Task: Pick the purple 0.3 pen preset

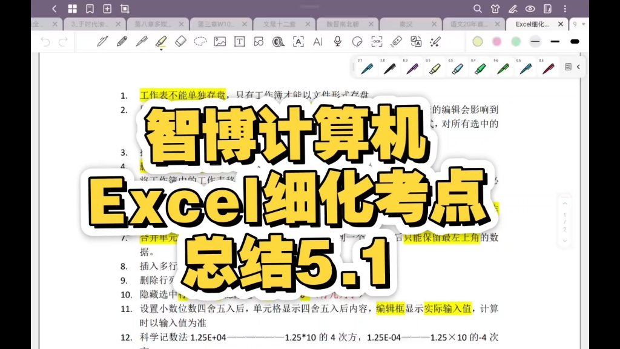Action: pyautogui.click(x=412, y=68)
